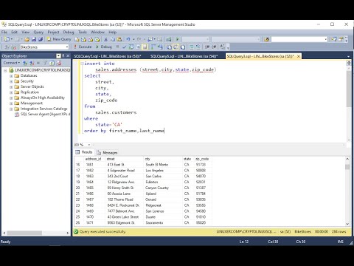Screen dimensions: 354x266
Task: Click the Paste clipboard icon
Action: point(119,39)
